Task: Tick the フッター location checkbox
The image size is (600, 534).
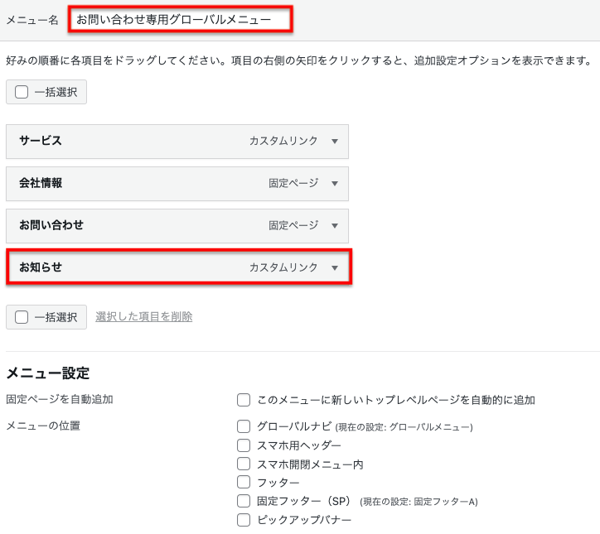Action: pyautogui.click(x=244, y=482)
